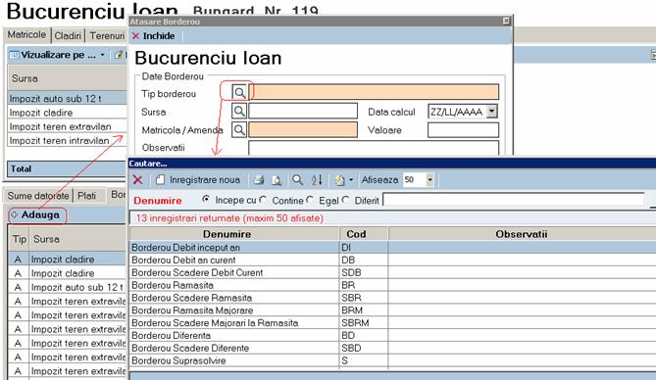
Task: Click the Sursa header in upper list
Action: click(67, 78)
